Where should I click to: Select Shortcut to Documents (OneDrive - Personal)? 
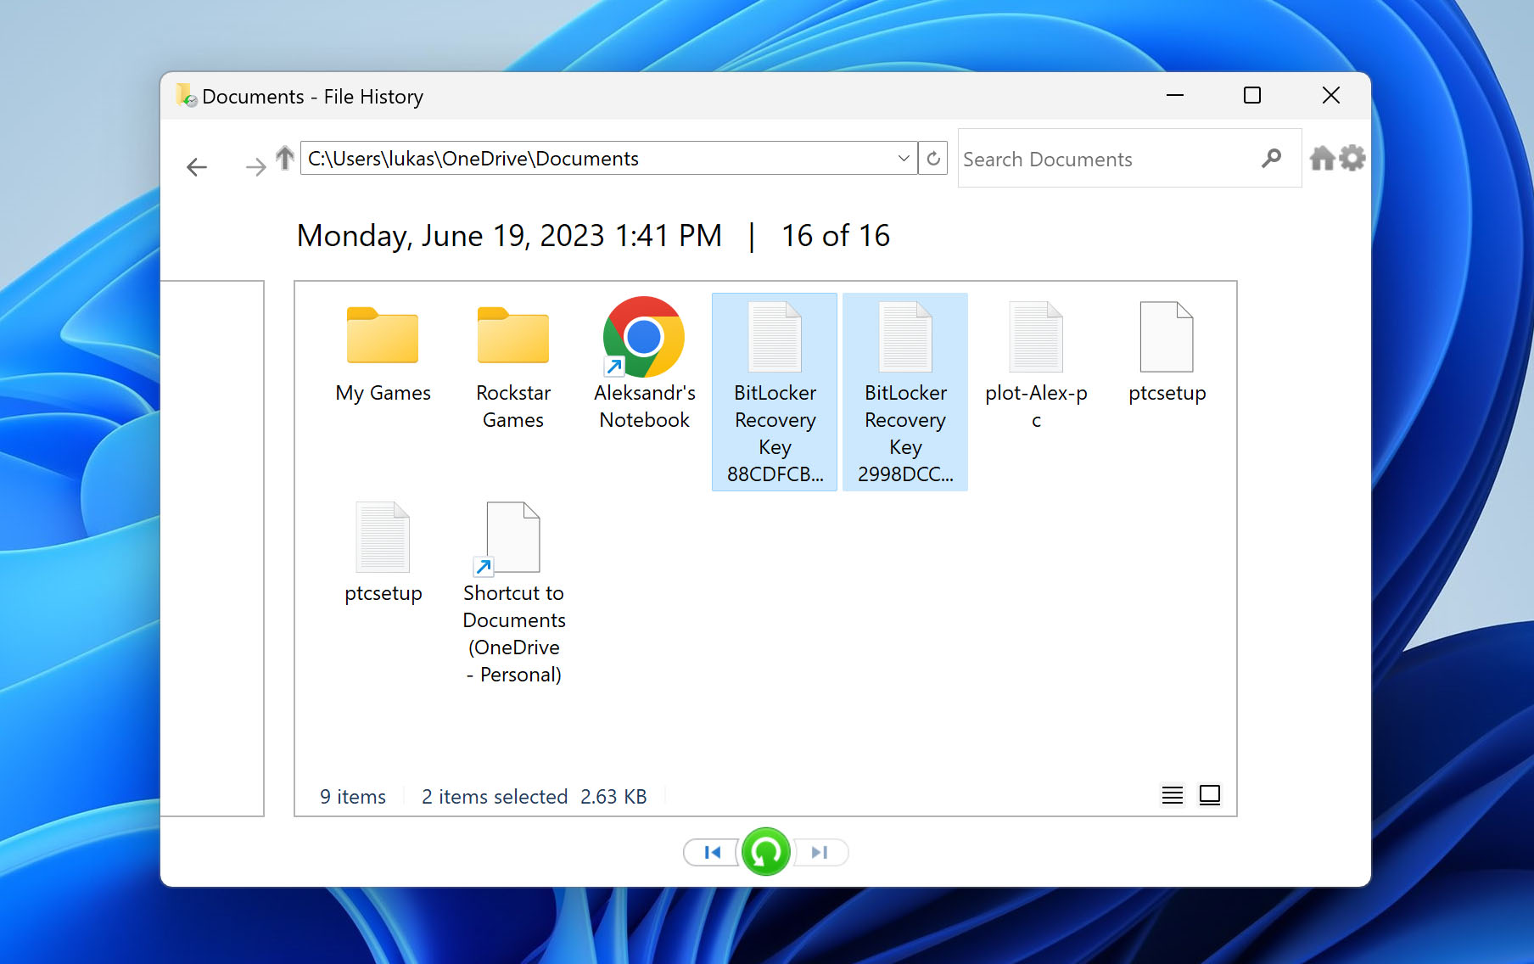coord(513,592)
